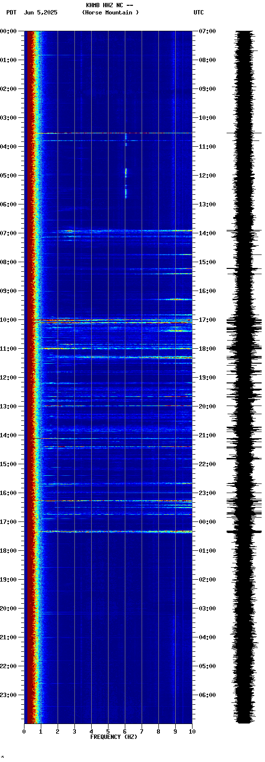Viewport: 265px width, 762px height.
Task: Click the bright broadband event near 17:20 PDT
Action: coord(116,532)
